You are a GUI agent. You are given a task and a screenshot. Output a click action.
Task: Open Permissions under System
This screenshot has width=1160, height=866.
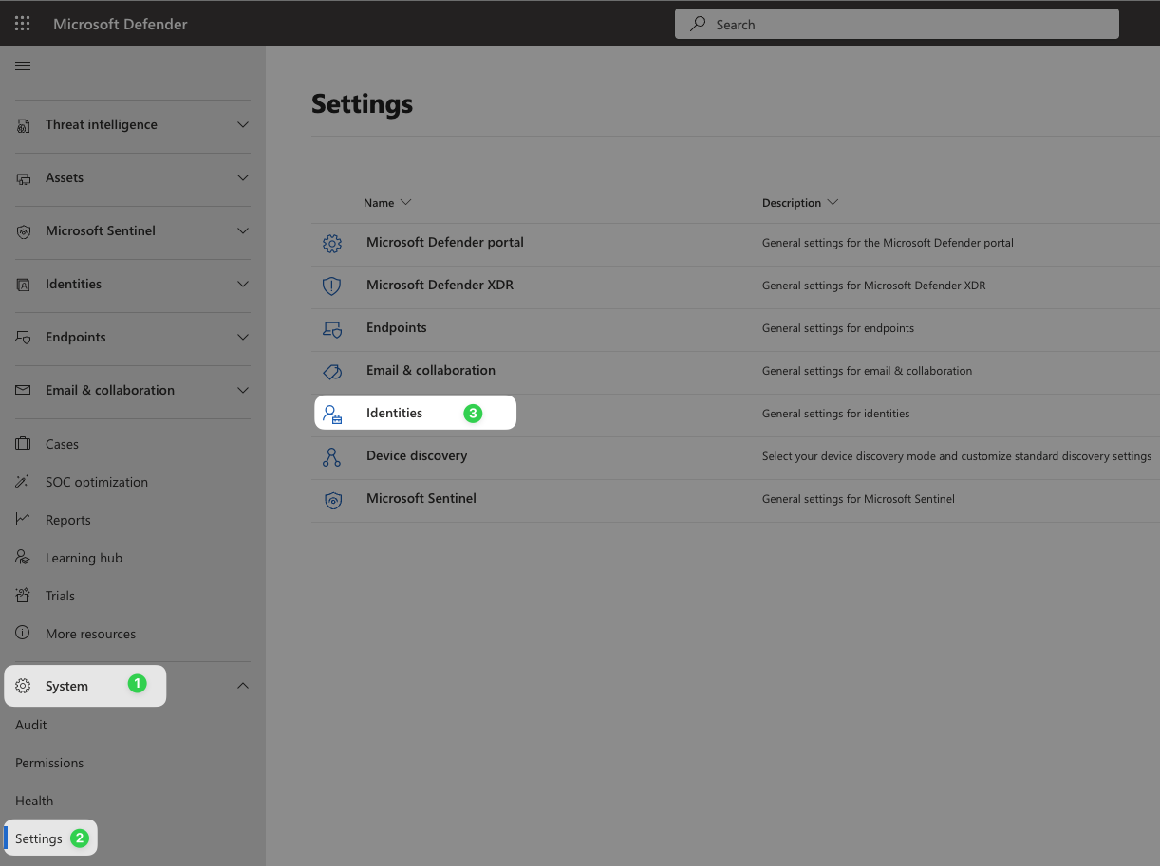(x=49, y=763)
